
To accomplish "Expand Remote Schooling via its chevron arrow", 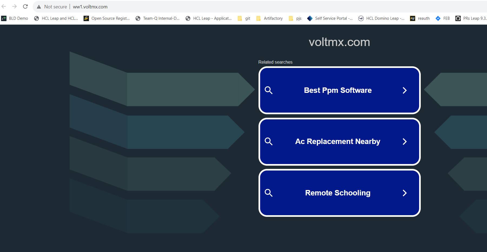I will click(x=405, y=193).
